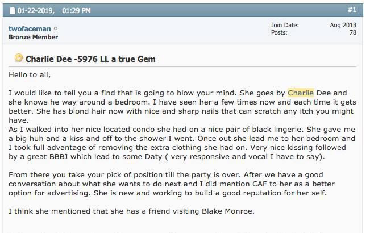Image resolution: width=370 pixels, height=233 pixels.
Task: Click the post title 'Charlie Dee -5976 LL a true Gem'
Action: (x=90, y=59)
